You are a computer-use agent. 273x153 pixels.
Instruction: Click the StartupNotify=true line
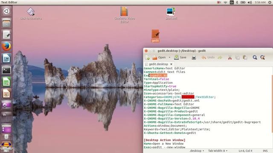point(160,86)
